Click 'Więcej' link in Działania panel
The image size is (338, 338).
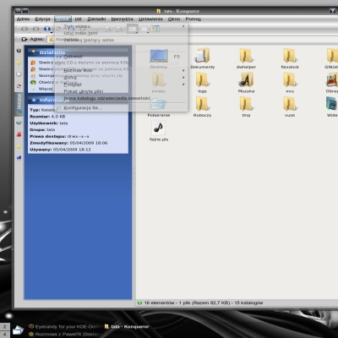pyautogui.click(x=46, y=89)
